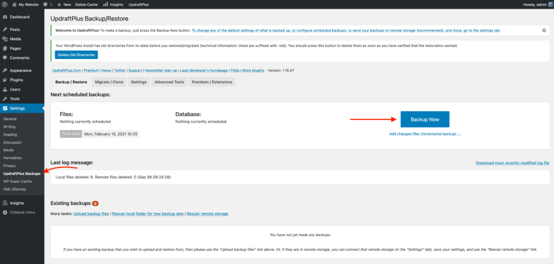Viewport: 554px width, 264px height.
Task: Open the Users icon in sidebar
Action: click(5, 89)
